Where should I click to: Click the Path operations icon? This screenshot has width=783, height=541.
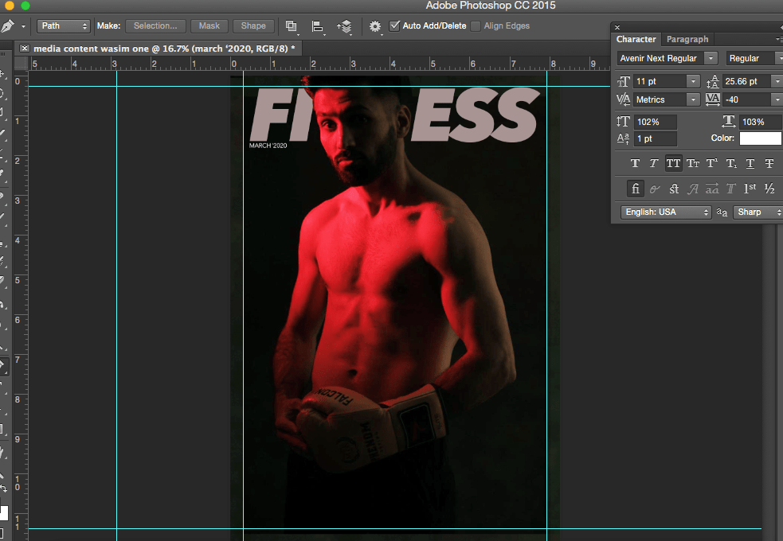pos(292,26)
